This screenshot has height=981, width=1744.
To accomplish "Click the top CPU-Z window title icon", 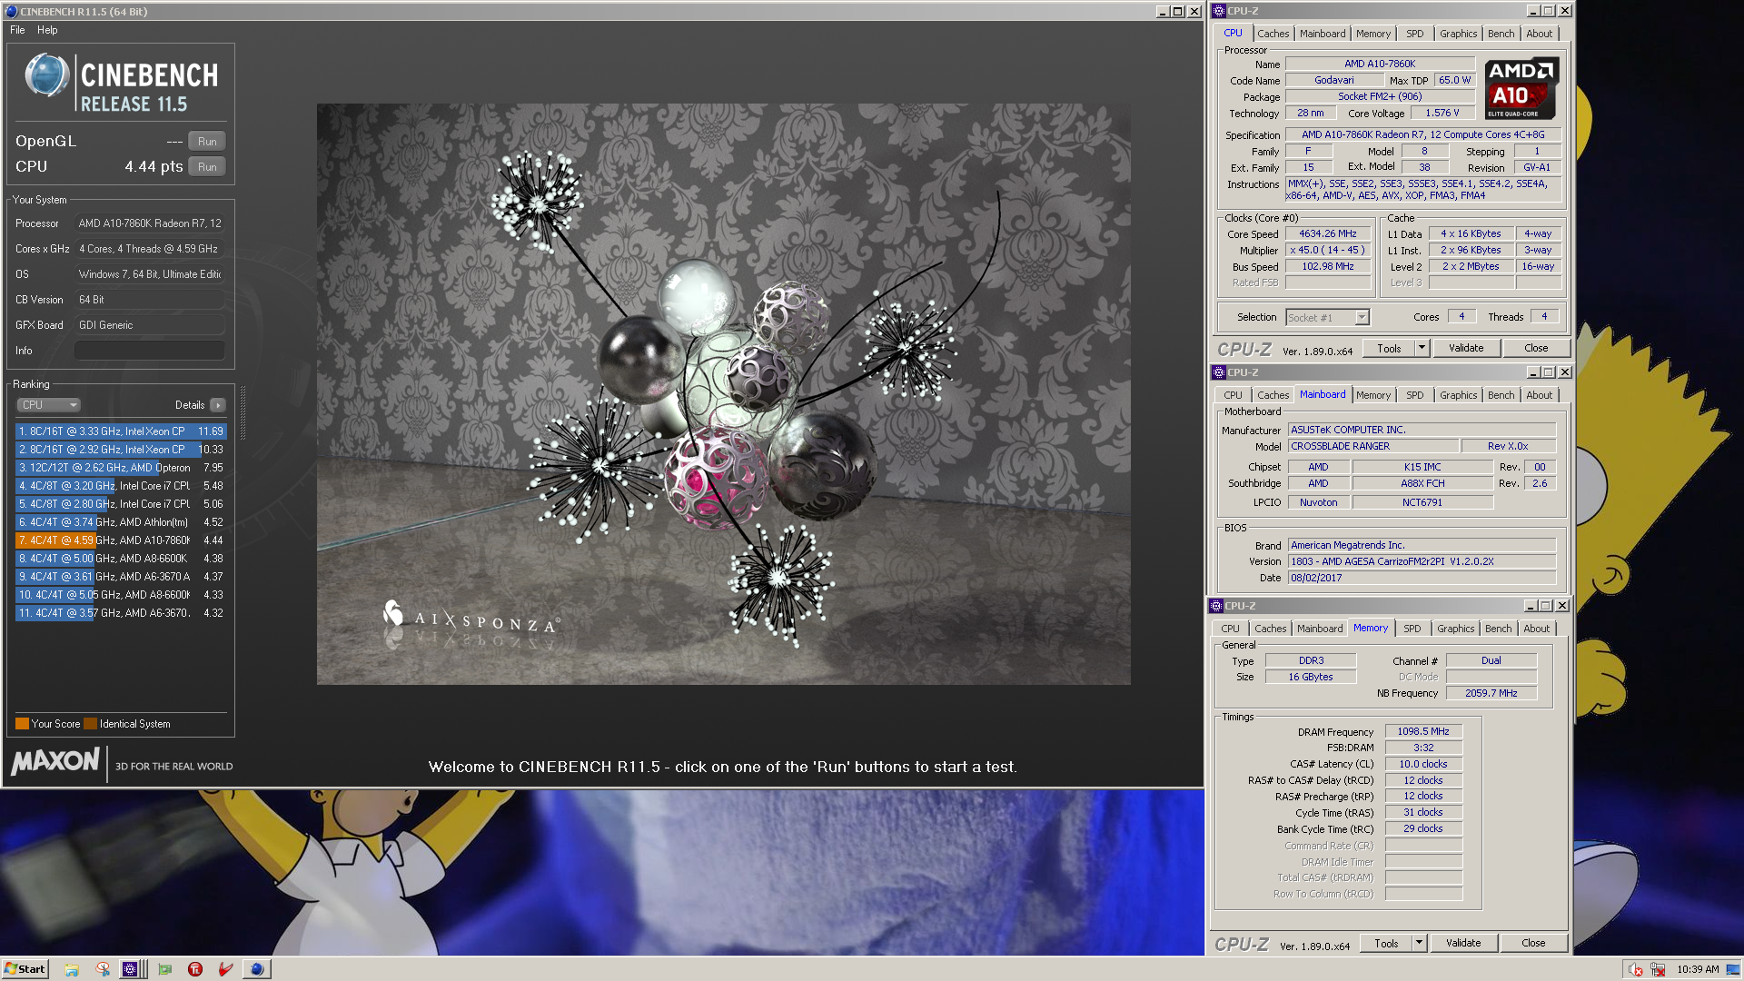I will coord(1219,11).
